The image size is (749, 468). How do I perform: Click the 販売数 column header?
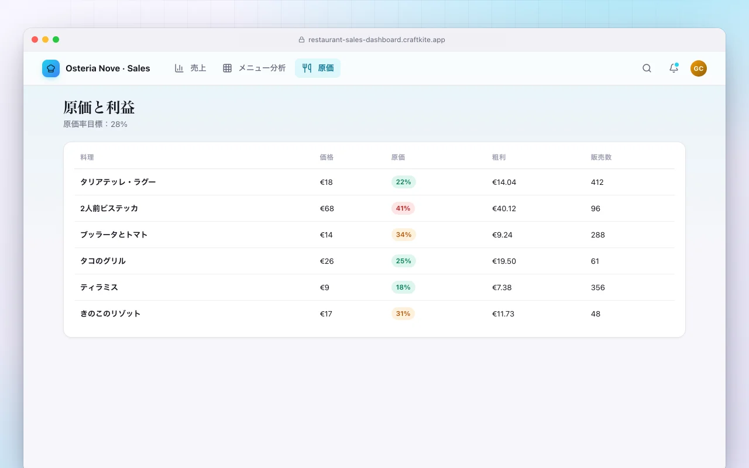(x=601, y=157)
